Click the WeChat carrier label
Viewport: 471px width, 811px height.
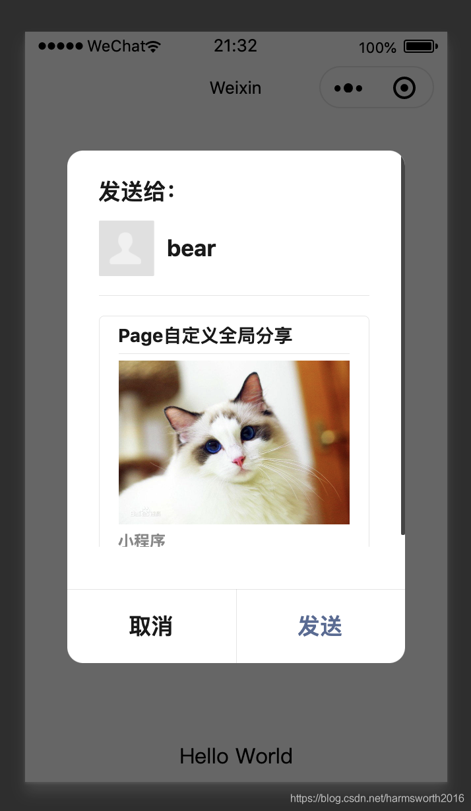116,46
